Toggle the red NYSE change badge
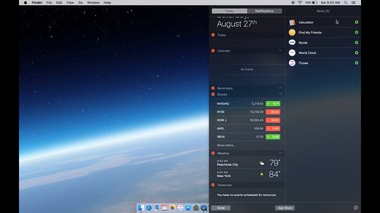 (x=273, y=112)
